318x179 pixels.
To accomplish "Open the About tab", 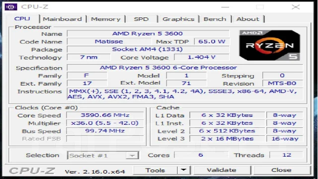I will pyautogui.click(x=247, y=19).
